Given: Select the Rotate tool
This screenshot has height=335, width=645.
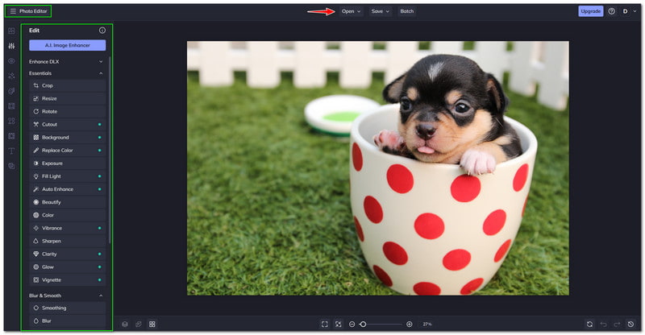Looking at the screenshot, I should coord(68,111).
